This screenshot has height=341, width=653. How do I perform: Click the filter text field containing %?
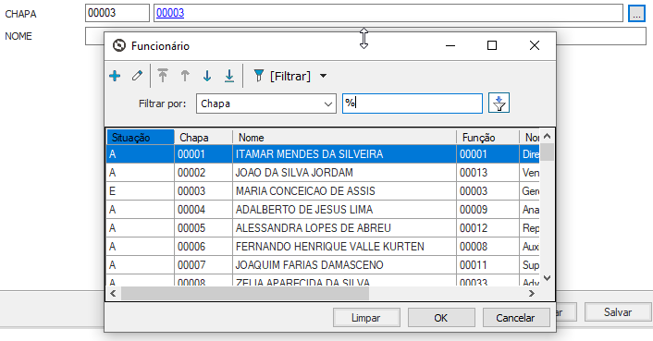tap(413, 104)
